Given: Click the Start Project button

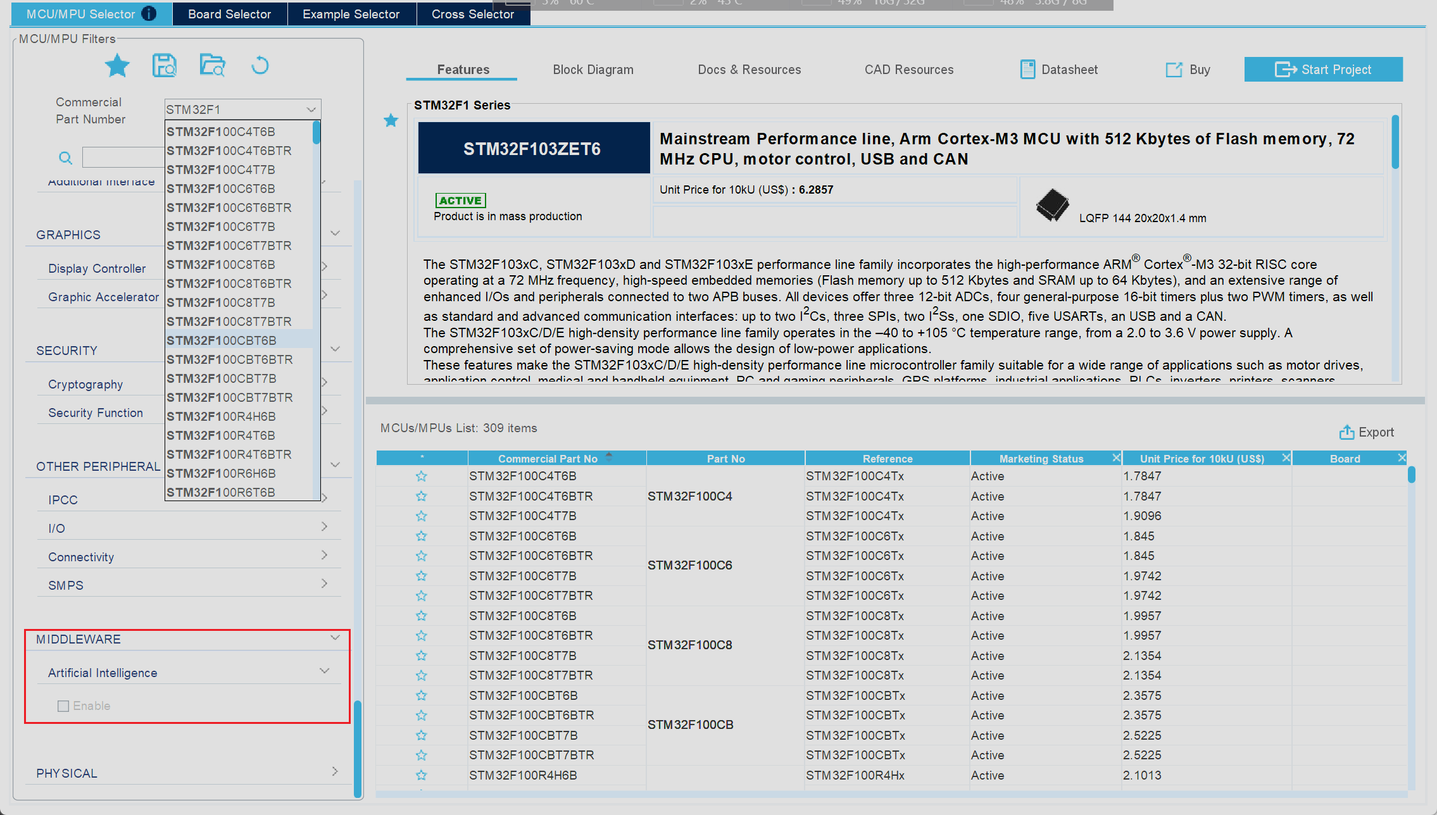Looking at the screenshot, I should click(x=1323, y=70).
